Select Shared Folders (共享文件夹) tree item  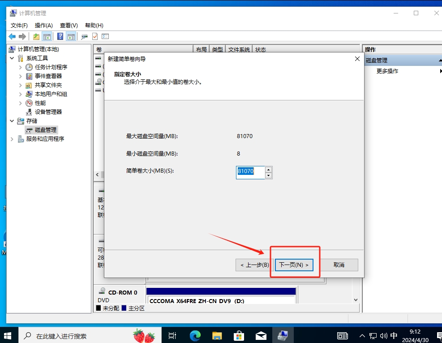[48, 85]
